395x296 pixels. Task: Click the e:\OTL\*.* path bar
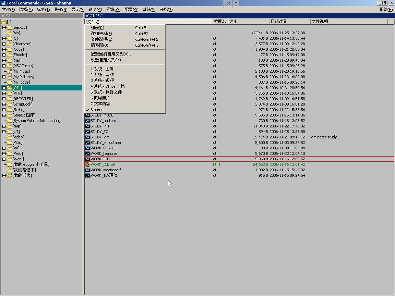tap(239, 16)
